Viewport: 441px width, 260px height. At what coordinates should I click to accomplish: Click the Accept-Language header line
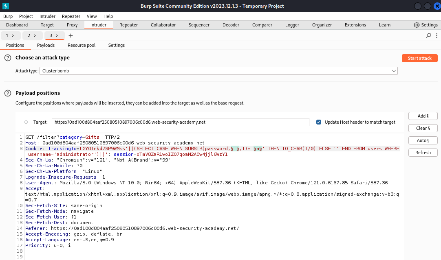[x=69, y=240]
